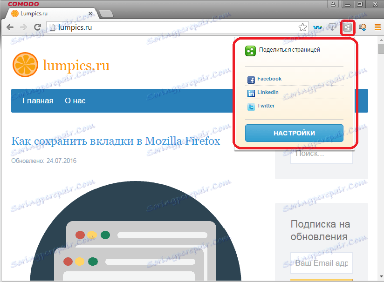The width and height of the screenshot is (384, 282).
Task: Click the back navigation arrow
Action: point(10,27)
